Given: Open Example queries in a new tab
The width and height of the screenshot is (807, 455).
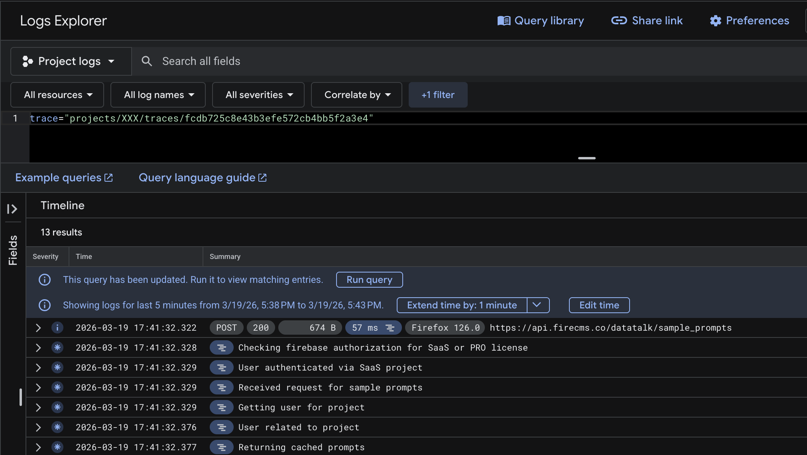Looking at the screenshot, I should point(64,177).
